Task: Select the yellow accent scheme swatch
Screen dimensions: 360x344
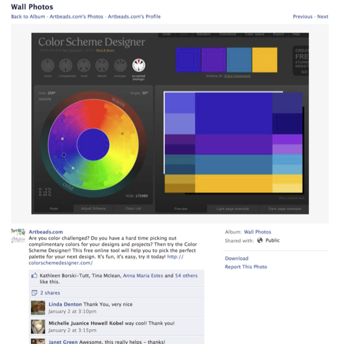Action: click(264, 60)
